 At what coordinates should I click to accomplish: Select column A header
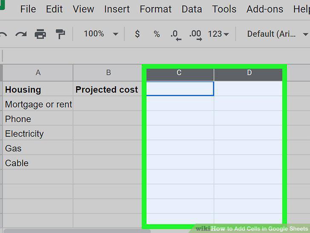coord(38,73)
